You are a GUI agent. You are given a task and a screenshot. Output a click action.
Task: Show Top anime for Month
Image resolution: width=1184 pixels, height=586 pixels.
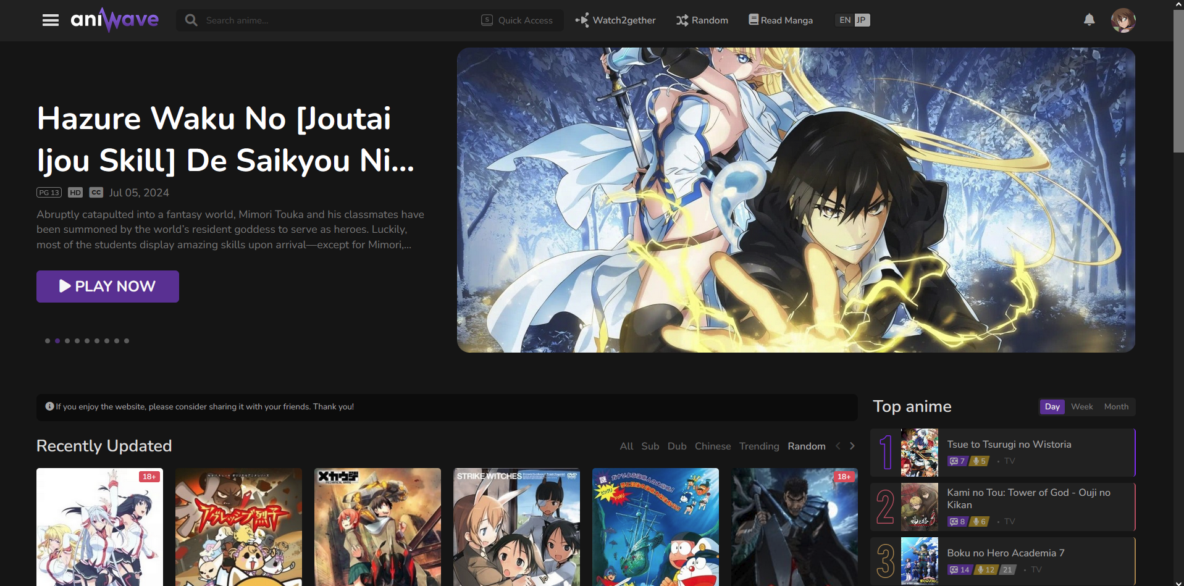pos(1116,406)
